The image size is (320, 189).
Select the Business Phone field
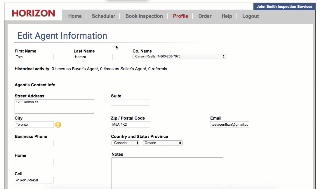pos(34,143)
